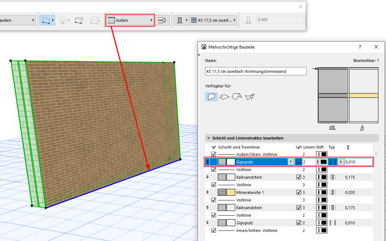The image size is (386, 241).
Task: Click the yellow Mineralwolle 1 color swatch
Action: coord(231,192)
